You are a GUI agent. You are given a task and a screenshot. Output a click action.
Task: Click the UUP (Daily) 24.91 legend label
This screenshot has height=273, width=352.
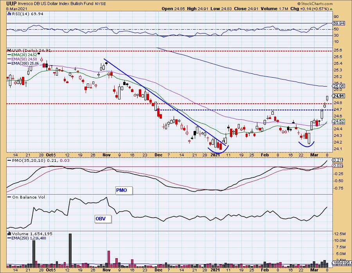coord(31,51)
